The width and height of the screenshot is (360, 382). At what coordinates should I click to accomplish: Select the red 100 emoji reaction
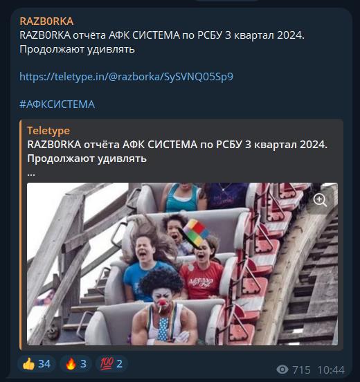[x=111, y=364]
